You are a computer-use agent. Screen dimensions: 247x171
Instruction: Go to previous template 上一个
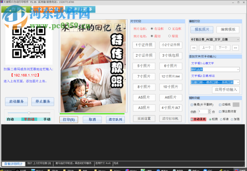[x=207, y=48]
